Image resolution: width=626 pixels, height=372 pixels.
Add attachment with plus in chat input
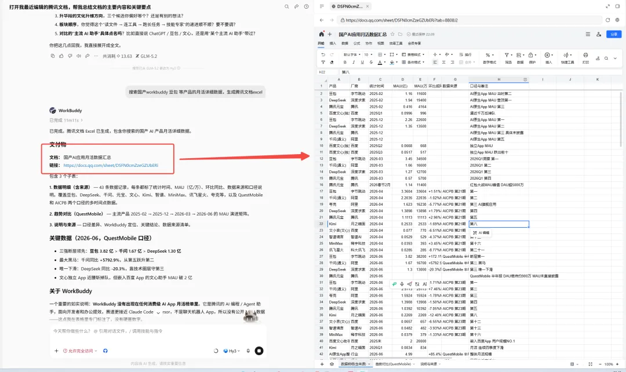[x=56, y=351]
